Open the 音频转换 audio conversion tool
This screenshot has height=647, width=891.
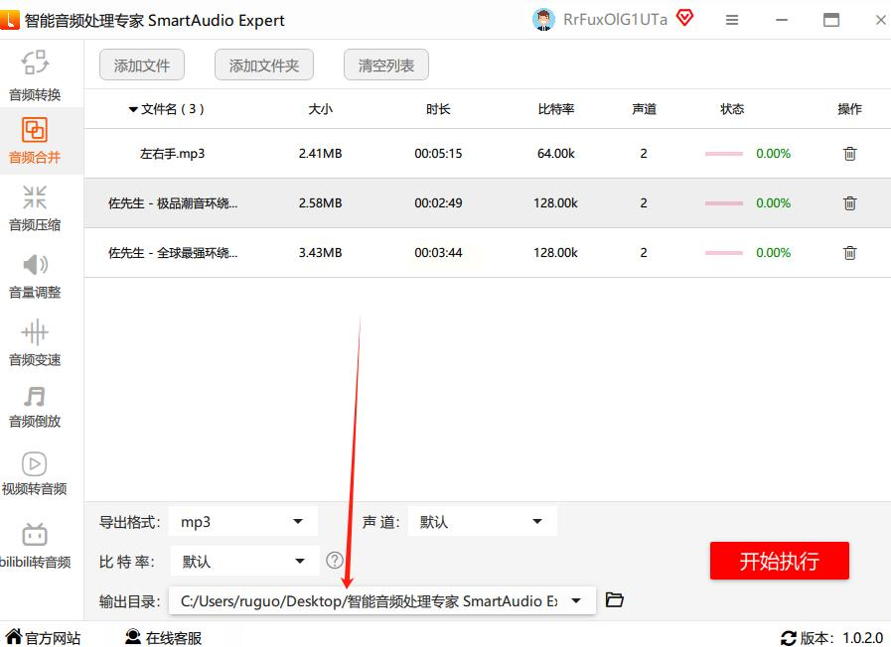pyautogui.click(x=35, y=75)
